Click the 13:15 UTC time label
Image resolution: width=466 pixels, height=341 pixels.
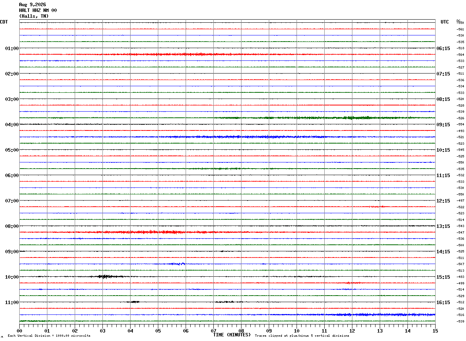click(x=443, y=226)
